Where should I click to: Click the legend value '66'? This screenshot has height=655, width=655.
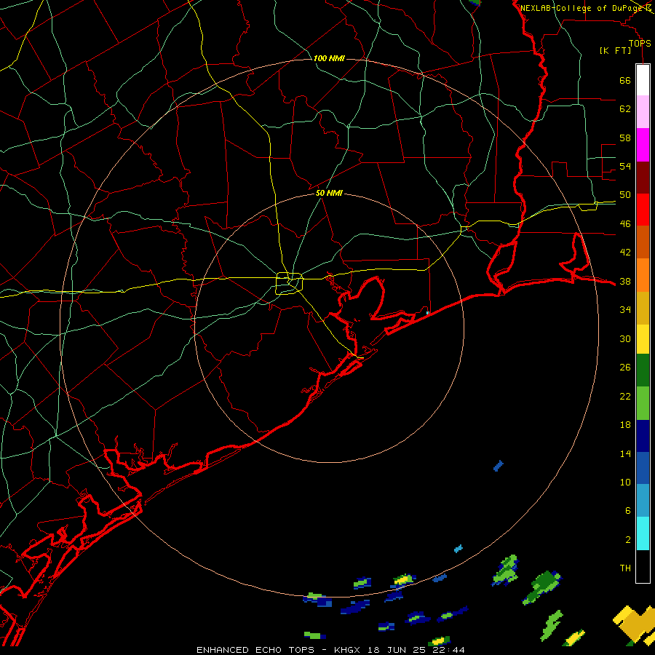(x=625, y=81)
